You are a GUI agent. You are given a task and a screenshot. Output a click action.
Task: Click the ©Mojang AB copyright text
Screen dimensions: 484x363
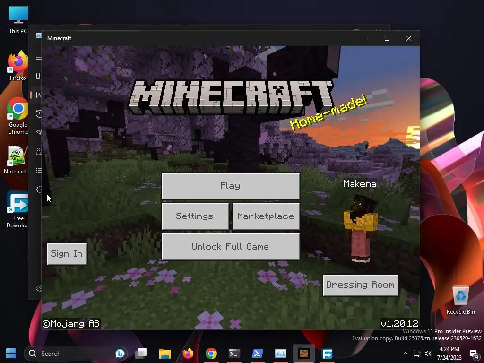[x=71, y=323]
